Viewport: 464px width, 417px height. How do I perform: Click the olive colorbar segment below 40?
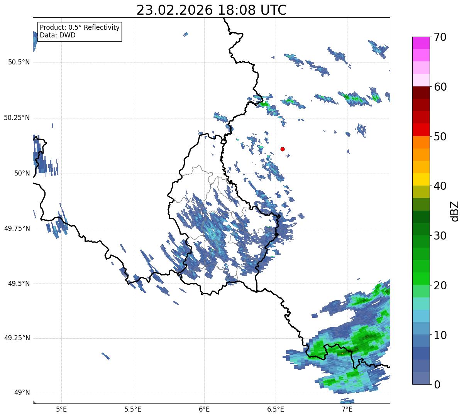tap(421, 192)
